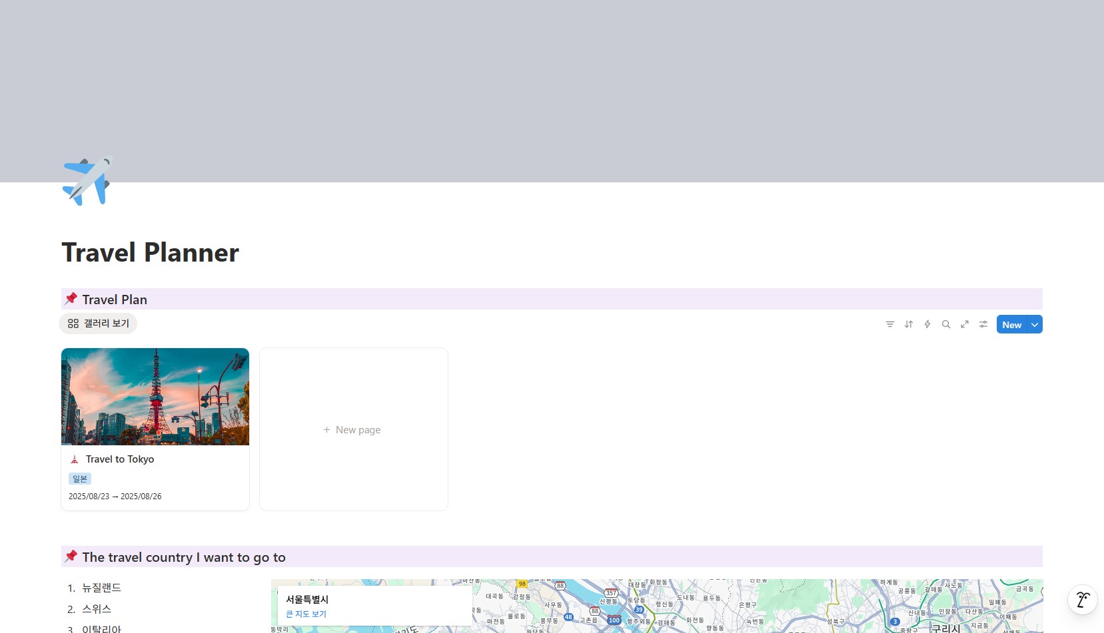Screen dimensions: 1104x633
Task: Open database as full page
Action: (964, 324)
